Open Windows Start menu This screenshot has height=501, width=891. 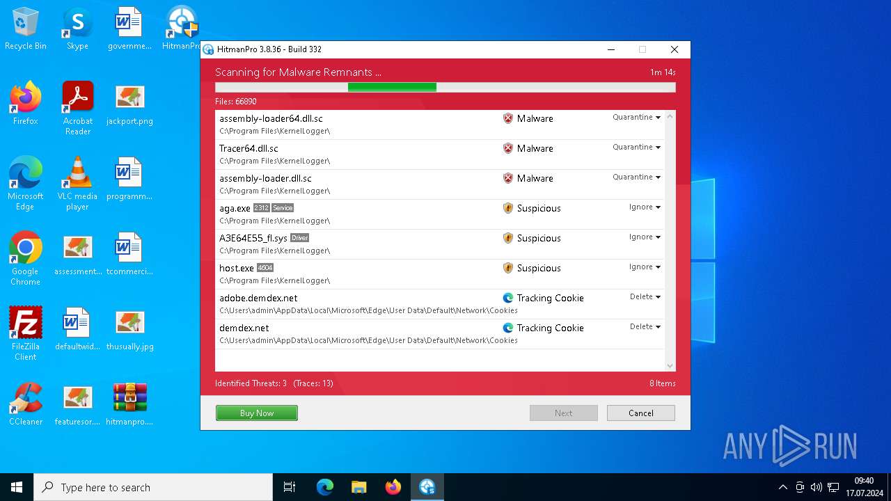(17, 487)
